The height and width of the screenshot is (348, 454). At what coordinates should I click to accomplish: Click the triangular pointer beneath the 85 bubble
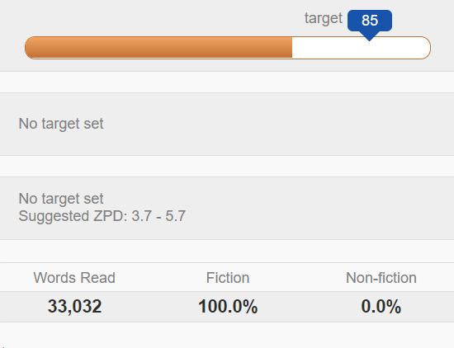pyautogui.click(x=370, y=36)
